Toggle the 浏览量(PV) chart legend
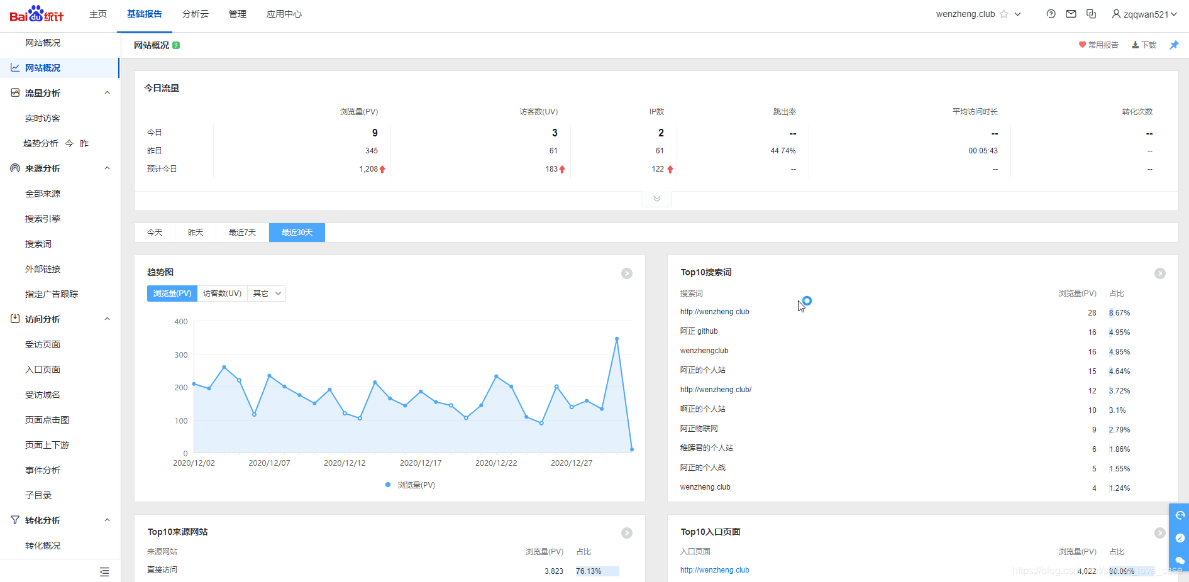 click(410, 485)
